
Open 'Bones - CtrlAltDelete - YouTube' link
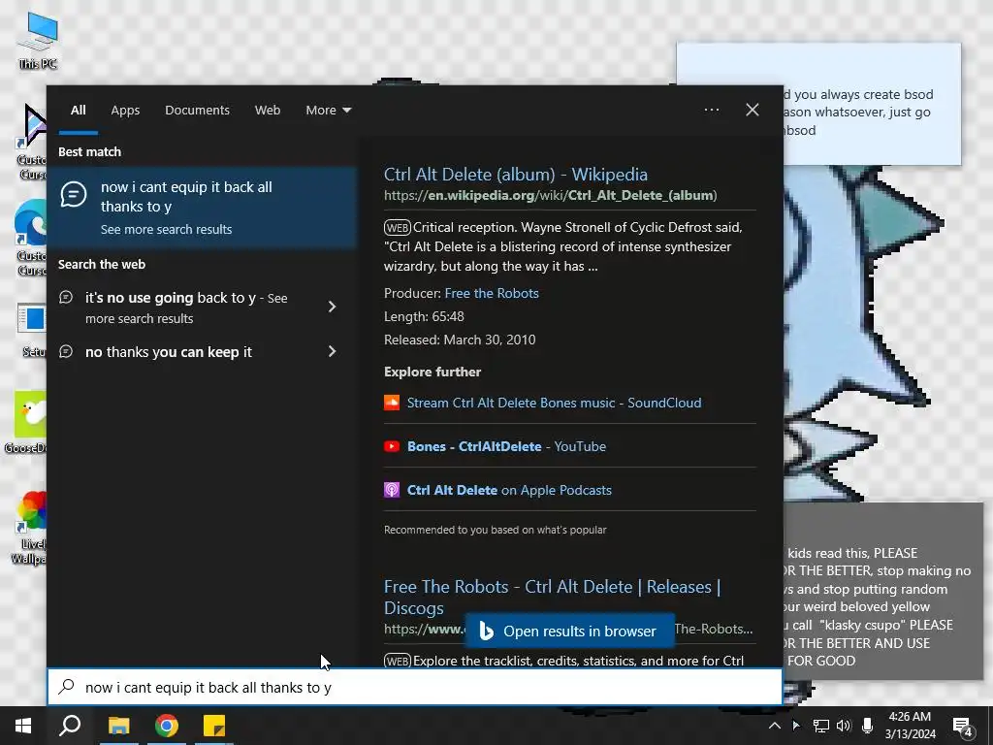(x=506, y=446)
